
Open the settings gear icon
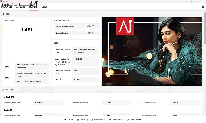pyautogui.click(x=203, y=7)
